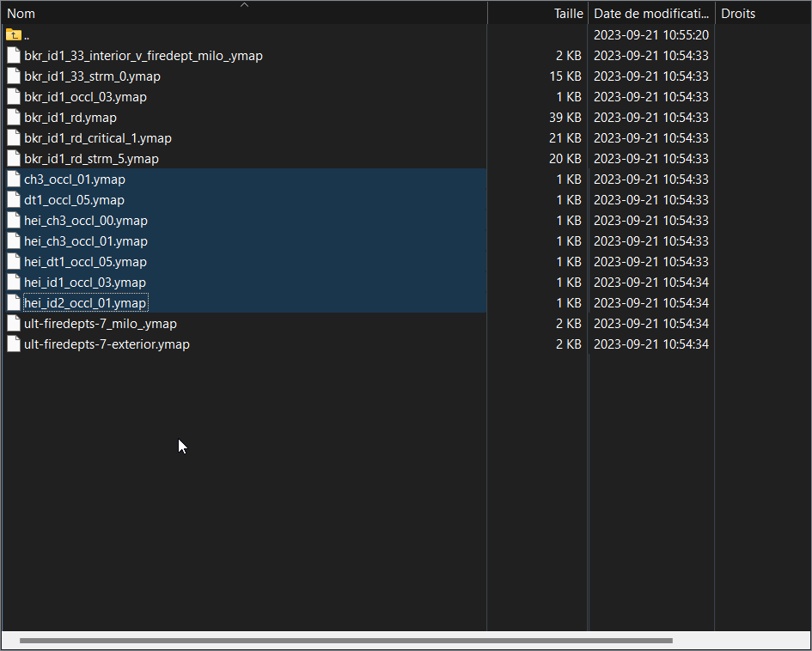The image size is (812, 651).
Task: Sort by Date de modification column
Action: [x=651, y=14]
